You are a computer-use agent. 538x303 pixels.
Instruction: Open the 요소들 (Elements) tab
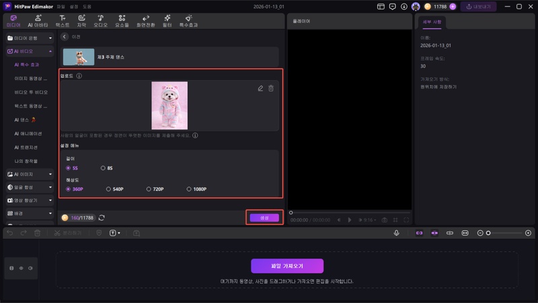(x=122, y=21)
